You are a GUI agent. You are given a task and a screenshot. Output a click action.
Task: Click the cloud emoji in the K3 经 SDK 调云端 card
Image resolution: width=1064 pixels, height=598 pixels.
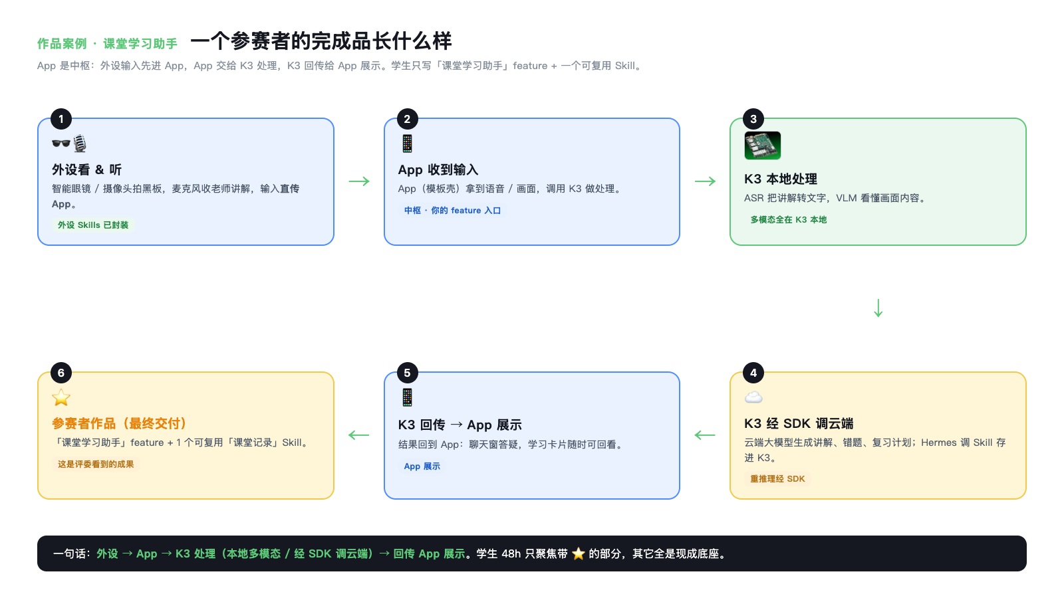click(753, 397)
